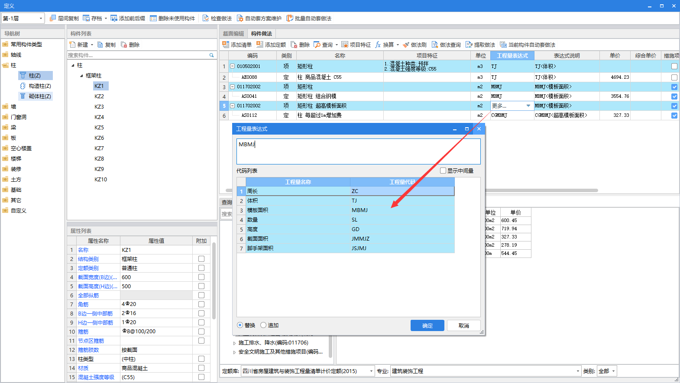
Task: Open the 第-1层 floor dropdown
Action: [x=41, y=18]
